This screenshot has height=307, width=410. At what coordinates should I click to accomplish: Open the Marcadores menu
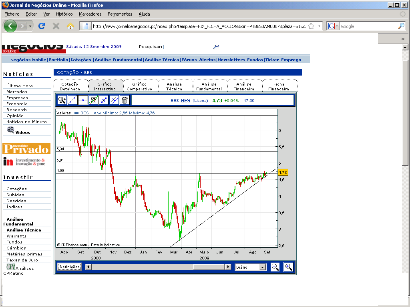pos(90,14)
